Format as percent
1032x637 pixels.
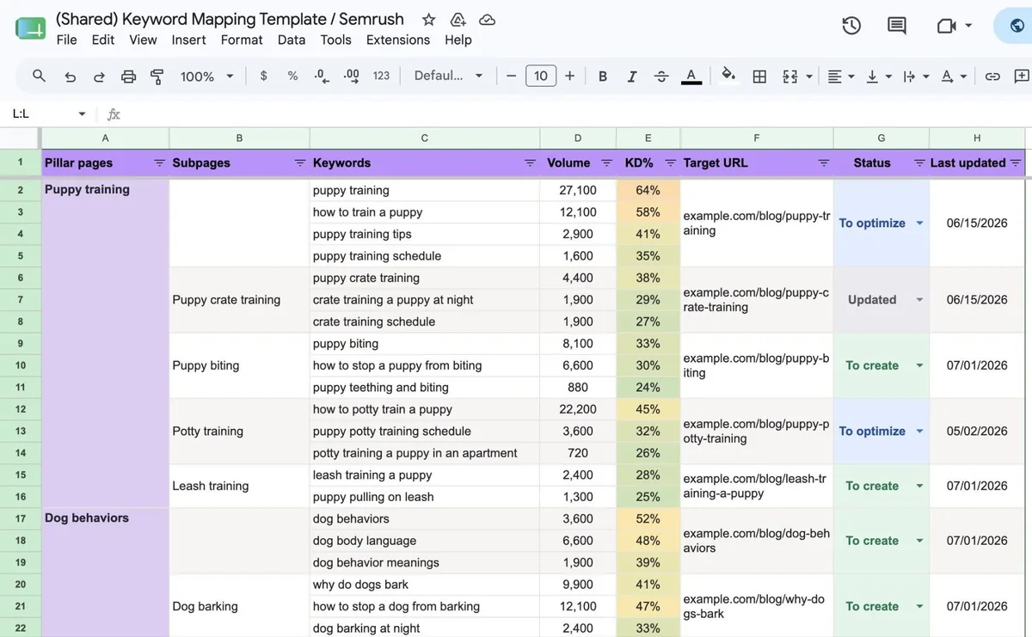coord(292,76)
